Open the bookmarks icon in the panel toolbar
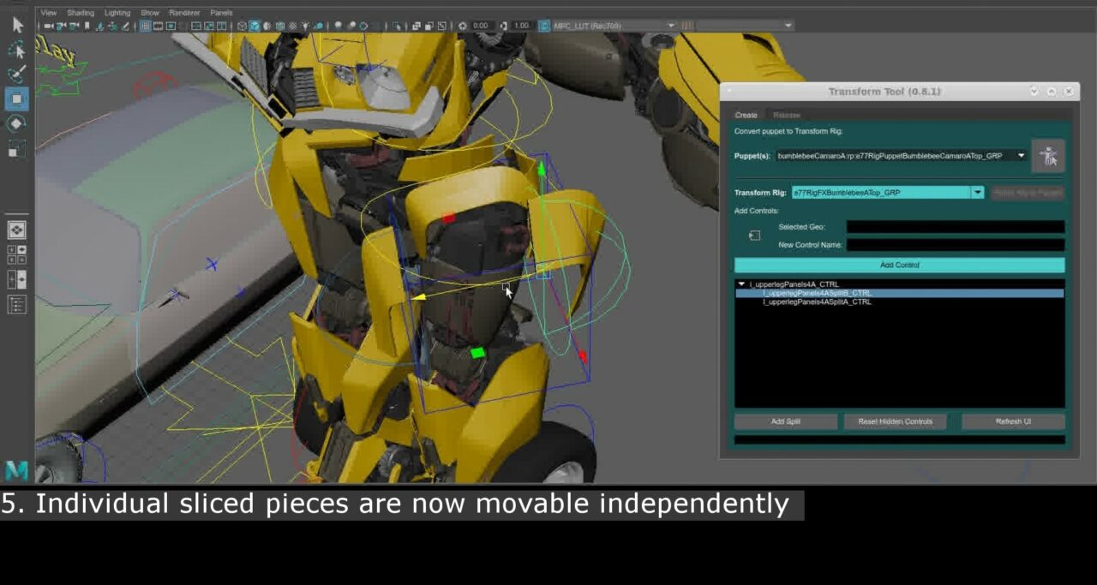This screenshot has width=1097, height=585. (87, 26)
